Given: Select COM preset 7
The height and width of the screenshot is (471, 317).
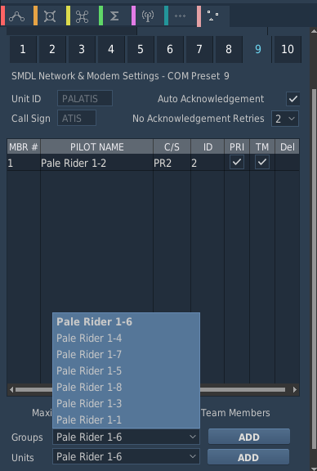Looking at the screenshot, I should click(199, 49).
